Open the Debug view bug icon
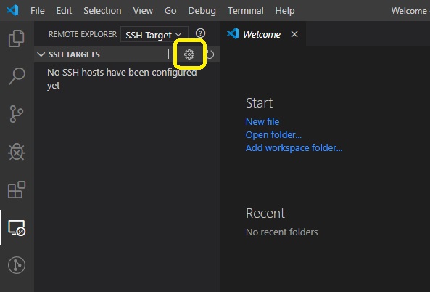 point(17,152)
